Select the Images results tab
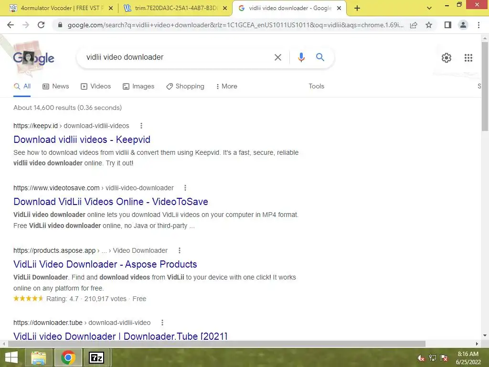489x367 pixels. pyautogui.click(x=138, y=86)
